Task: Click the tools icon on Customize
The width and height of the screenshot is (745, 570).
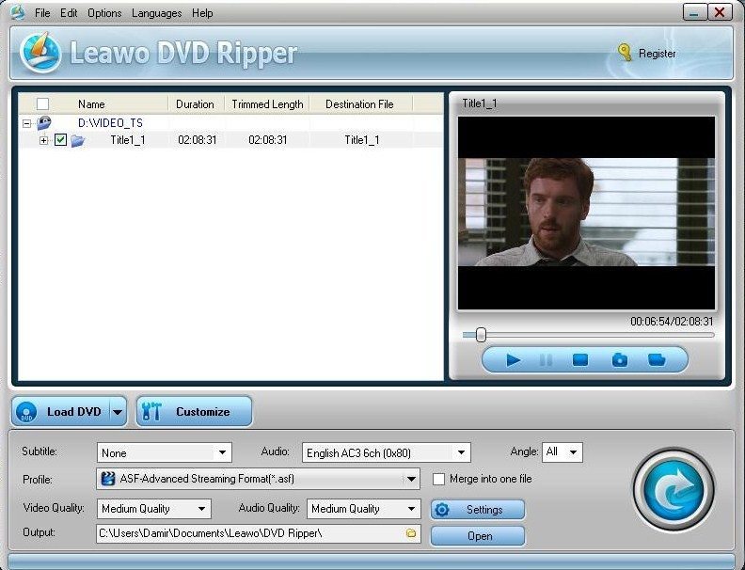Action: pos(152,411)
